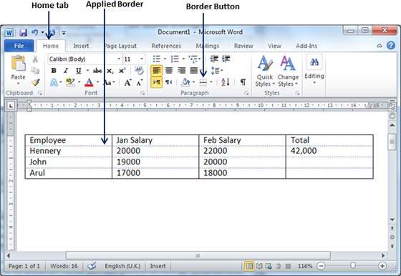Toggle Center alignment

point(169,70)
